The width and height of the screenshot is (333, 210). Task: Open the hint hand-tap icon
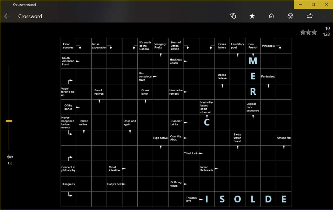pos(233,16)
